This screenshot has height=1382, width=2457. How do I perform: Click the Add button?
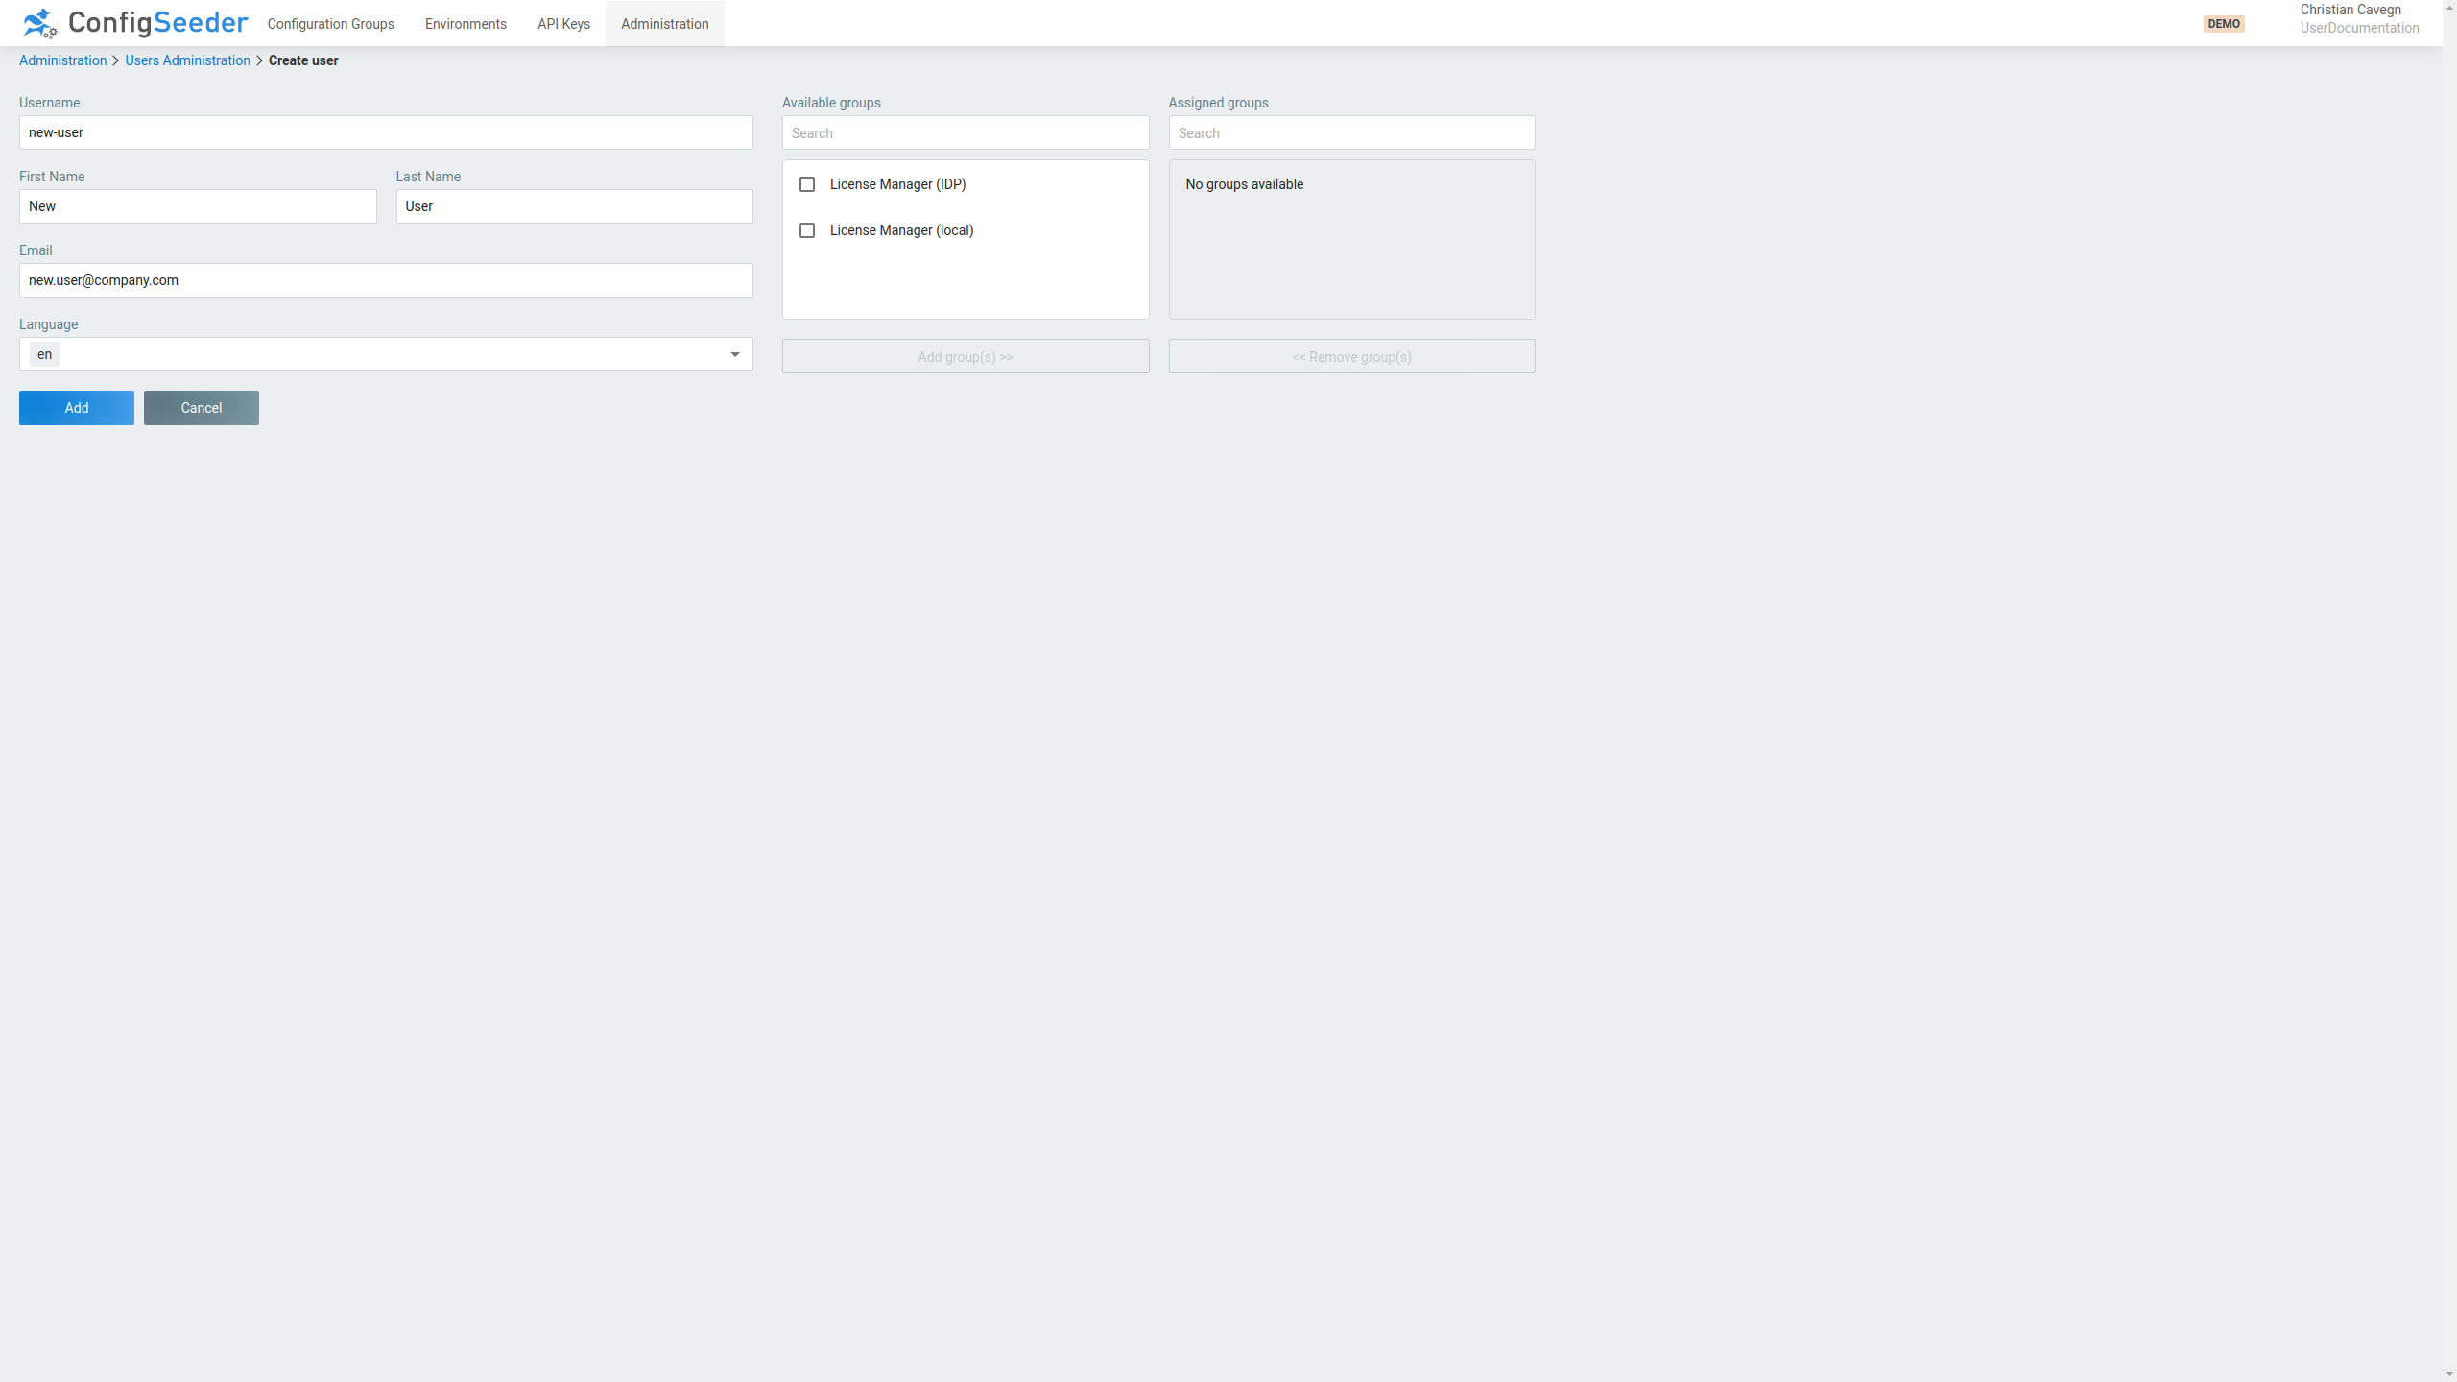(x=76, y=407)
